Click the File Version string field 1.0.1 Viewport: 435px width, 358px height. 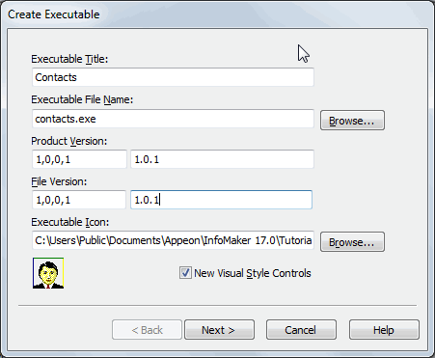221,200
